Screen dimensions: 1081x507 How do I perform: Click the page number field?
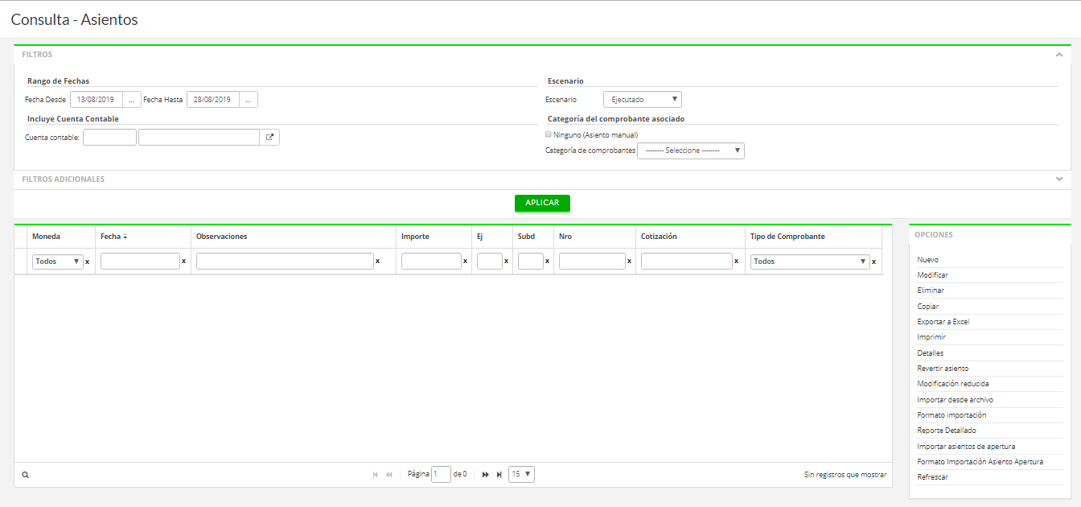click(441, 475)
